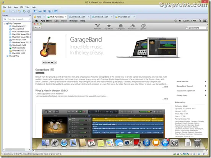Open Messages from the Dock
The width and height of the screenshot is (211, 158).
pyautogui.click(x=119, y=143)
